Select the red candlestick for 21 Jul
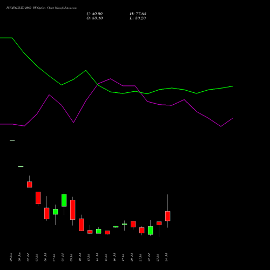 pos(142,230)
